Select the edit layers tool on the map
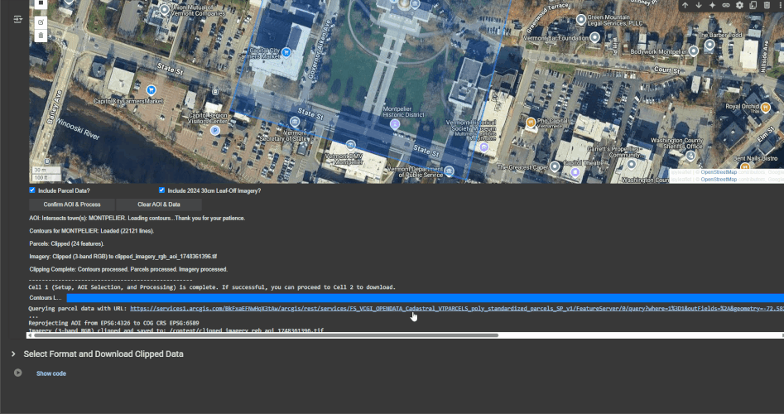 click(x=41, y=22)
